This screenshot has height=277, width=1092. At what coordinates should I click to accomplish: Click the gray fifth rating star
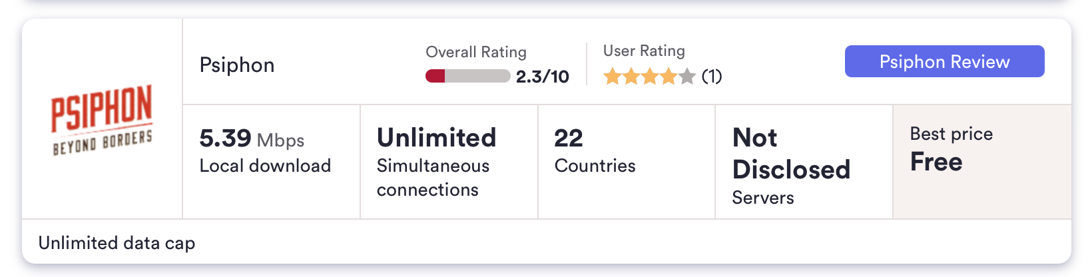[687, 77]
